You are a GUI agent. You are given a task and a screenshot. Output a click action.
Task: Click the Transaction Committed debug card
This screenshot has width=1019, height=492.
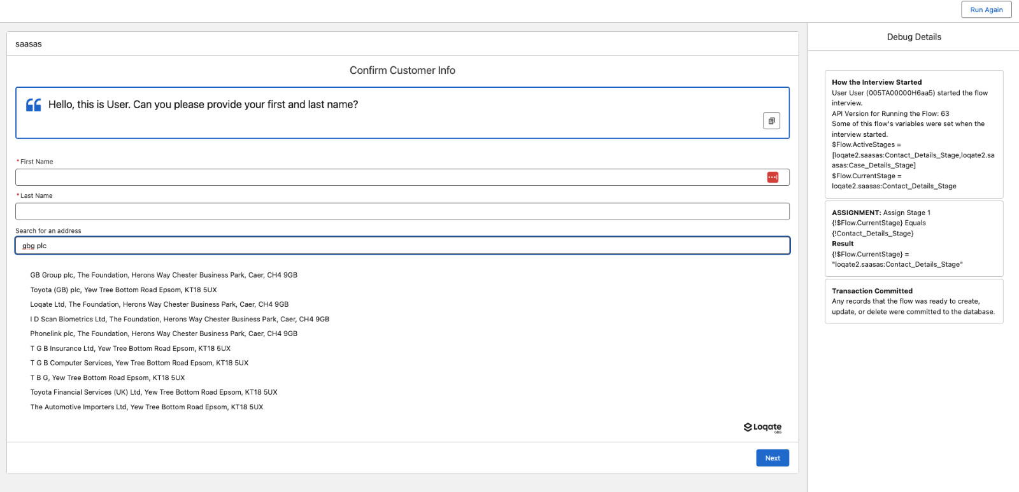pyautogui.click(x=913, y=301)
